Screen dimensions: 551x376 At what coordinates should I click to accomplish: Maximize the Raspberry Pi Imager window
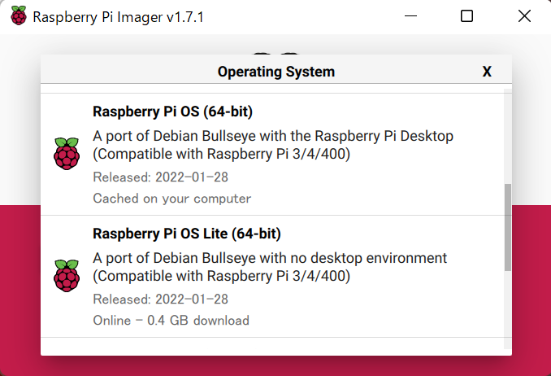(x=466, y=16)
